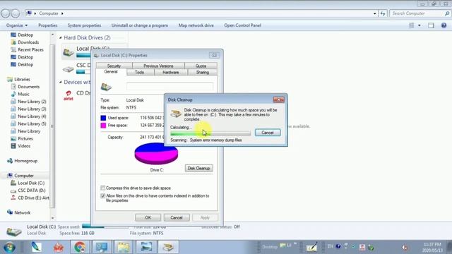Screen dimensions: 452x254
Task: Open Music library in sidebar
Action: [x=23, y=94]
